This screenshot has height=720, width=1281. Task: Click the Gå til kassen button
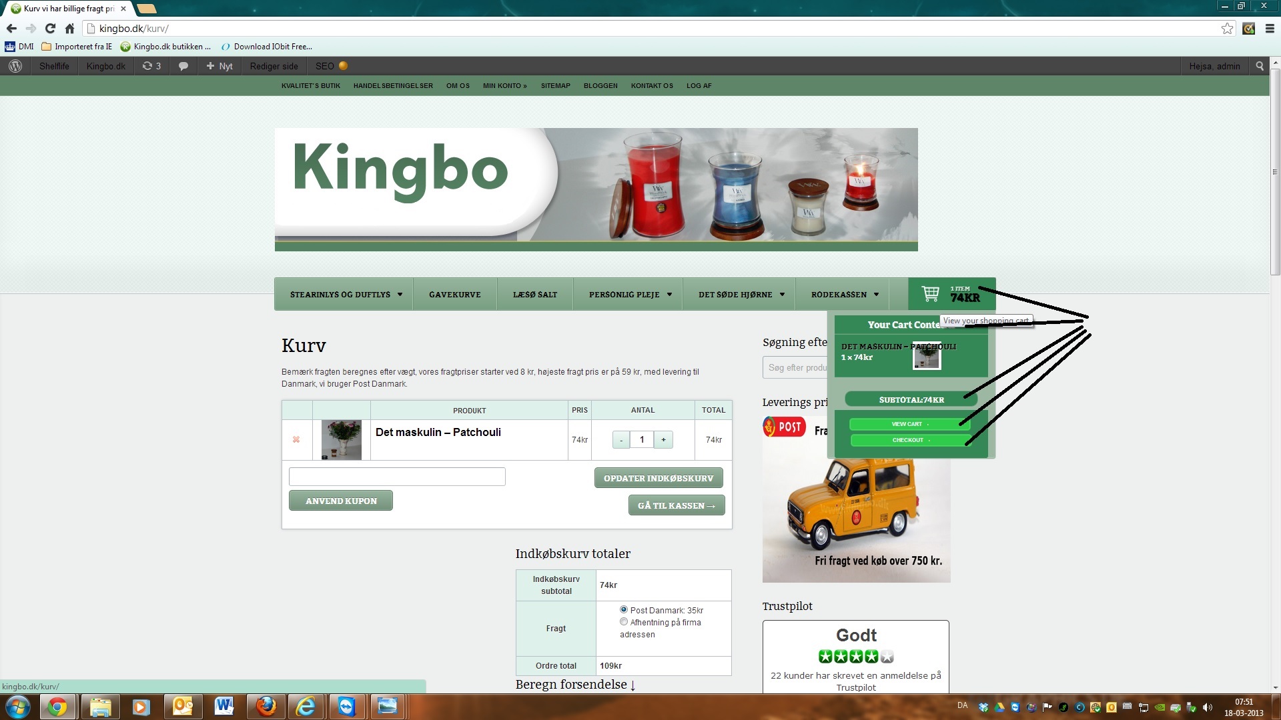point(676,505)
